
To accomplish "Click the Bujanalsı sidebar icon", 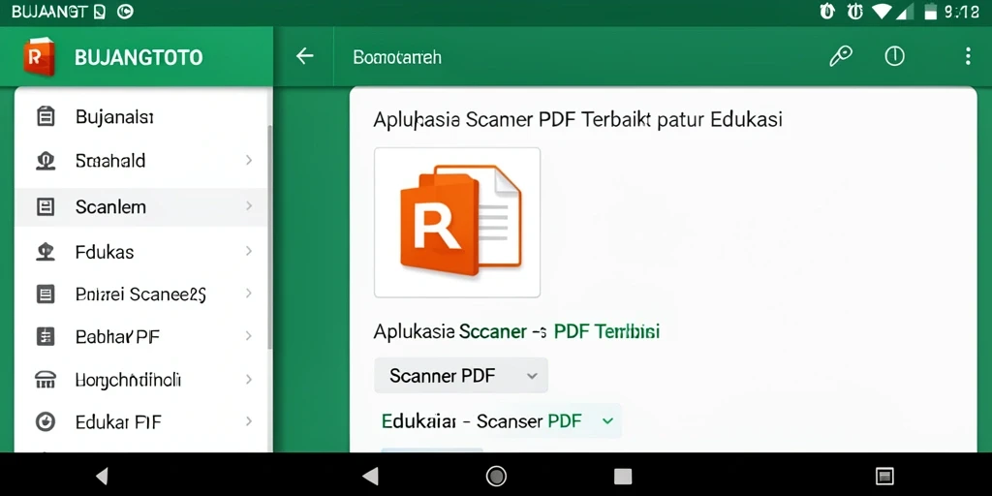I will coord(46,116).
